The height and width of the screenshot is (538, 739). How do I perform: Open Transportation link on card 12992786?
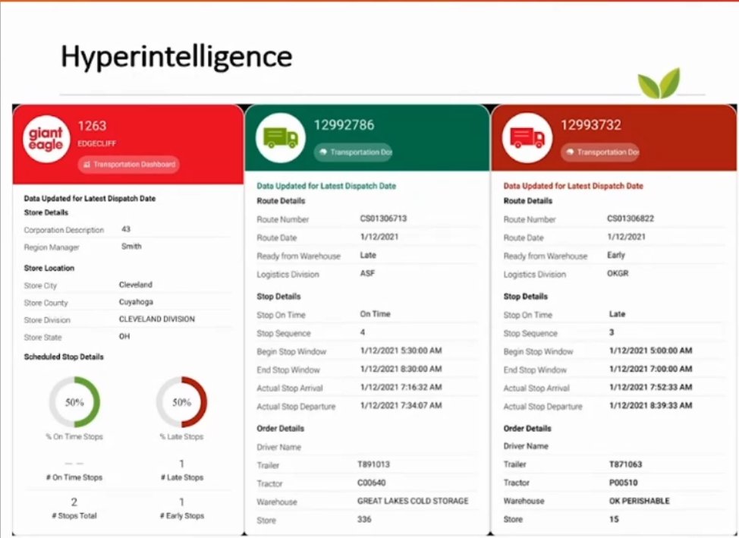pyautogui.click(x=354, y=153)
